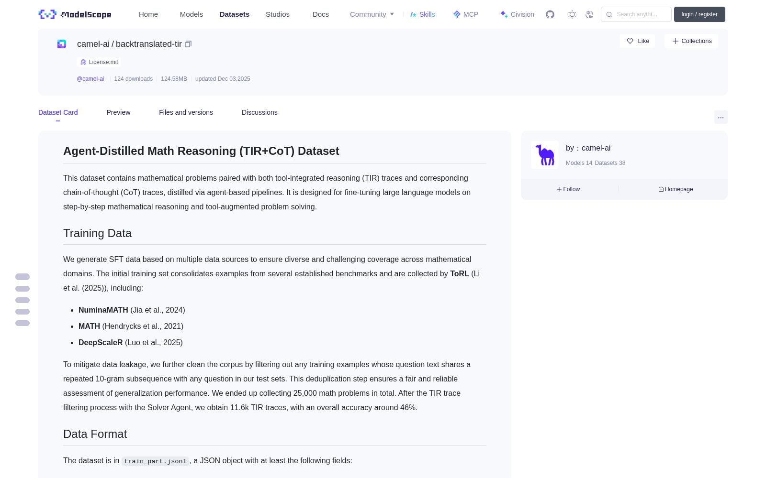This screenshot has height=478, width=766.
Task: Open the @camel-ai owner link
Action: click(90, 79)
